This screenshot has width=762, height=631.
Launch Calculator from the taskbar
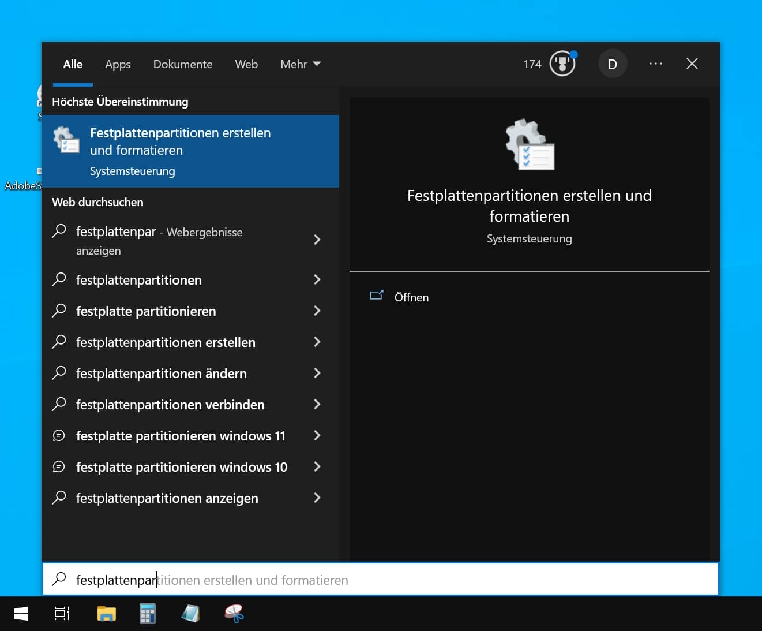coord(148,614)
